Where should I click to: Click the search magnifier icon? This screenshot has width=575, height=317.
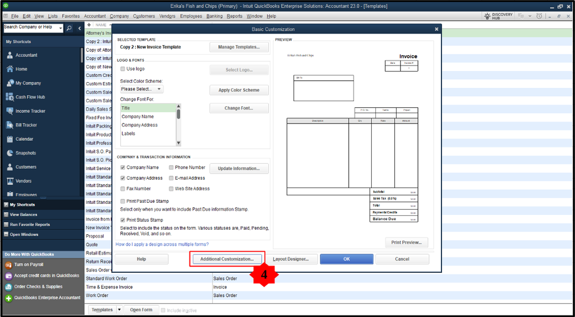pos(70,28)
